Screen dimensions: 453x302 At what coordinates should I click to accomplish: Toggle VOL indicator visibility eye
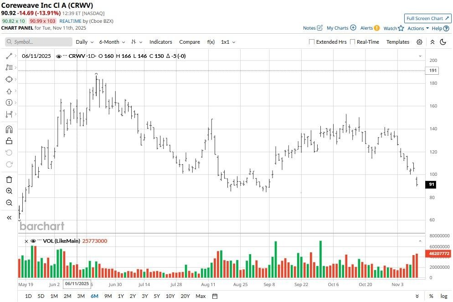[33, 241]
